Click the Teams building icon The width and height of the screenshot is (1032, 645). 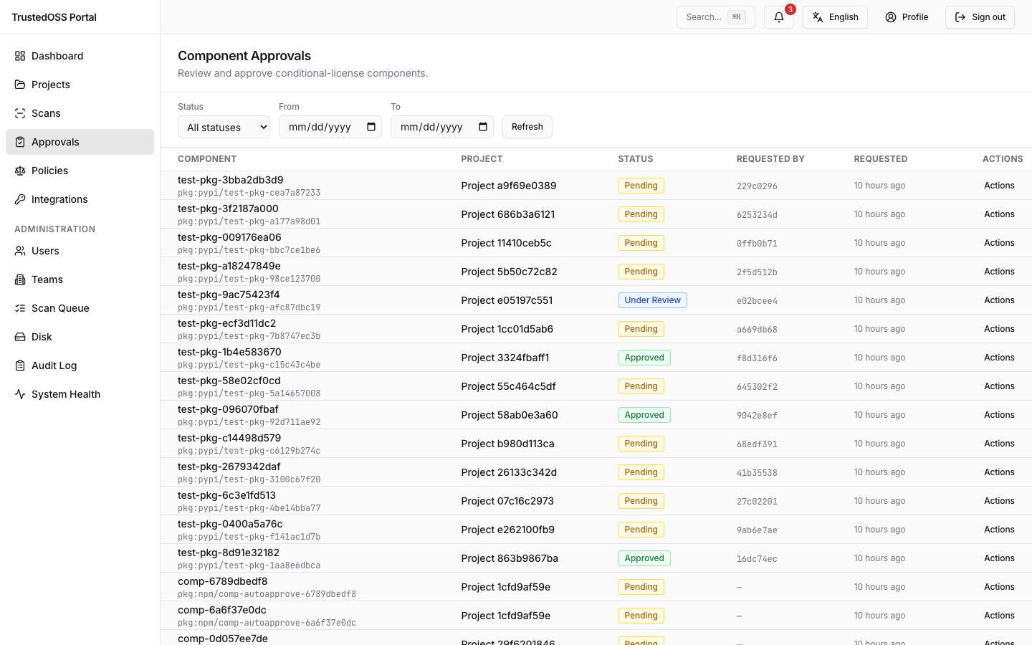[x=20, y=279]
